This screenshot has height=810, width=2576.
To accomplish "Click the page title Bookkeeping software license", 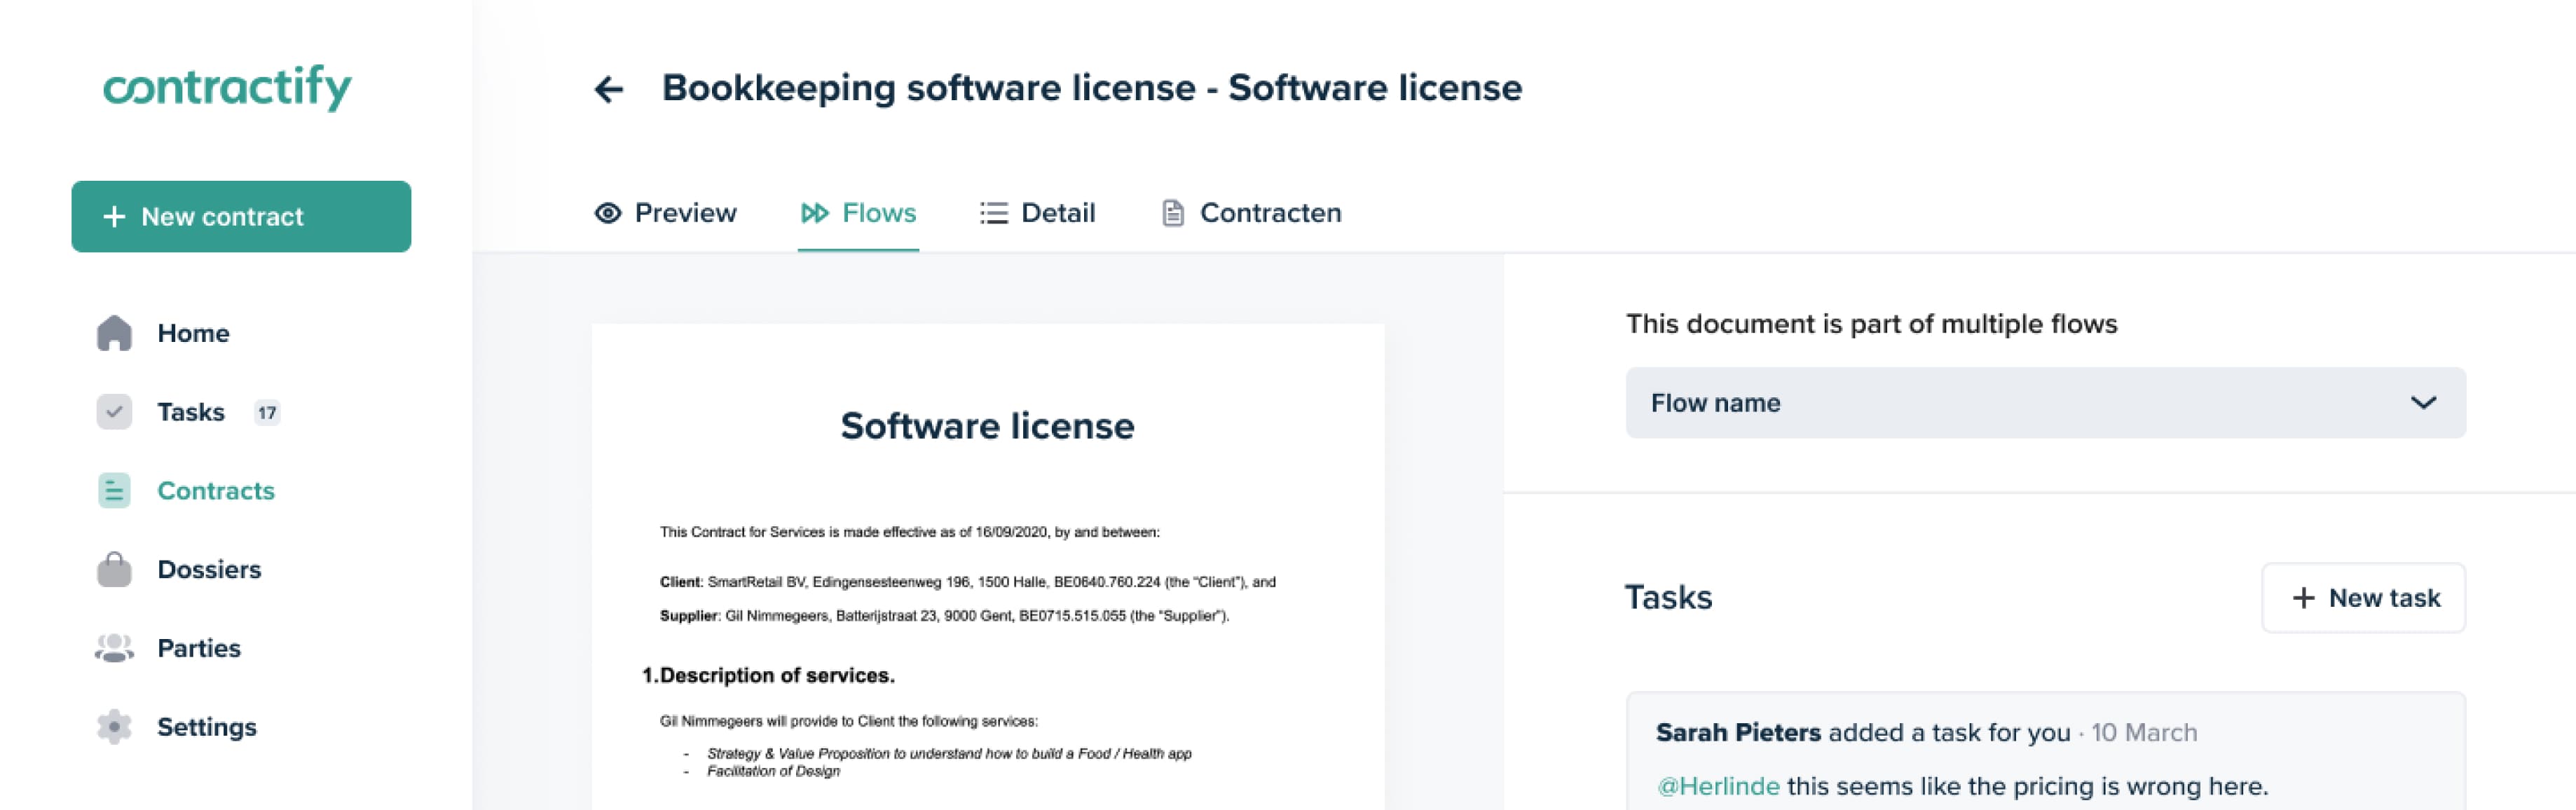I will click(1092, 88).
